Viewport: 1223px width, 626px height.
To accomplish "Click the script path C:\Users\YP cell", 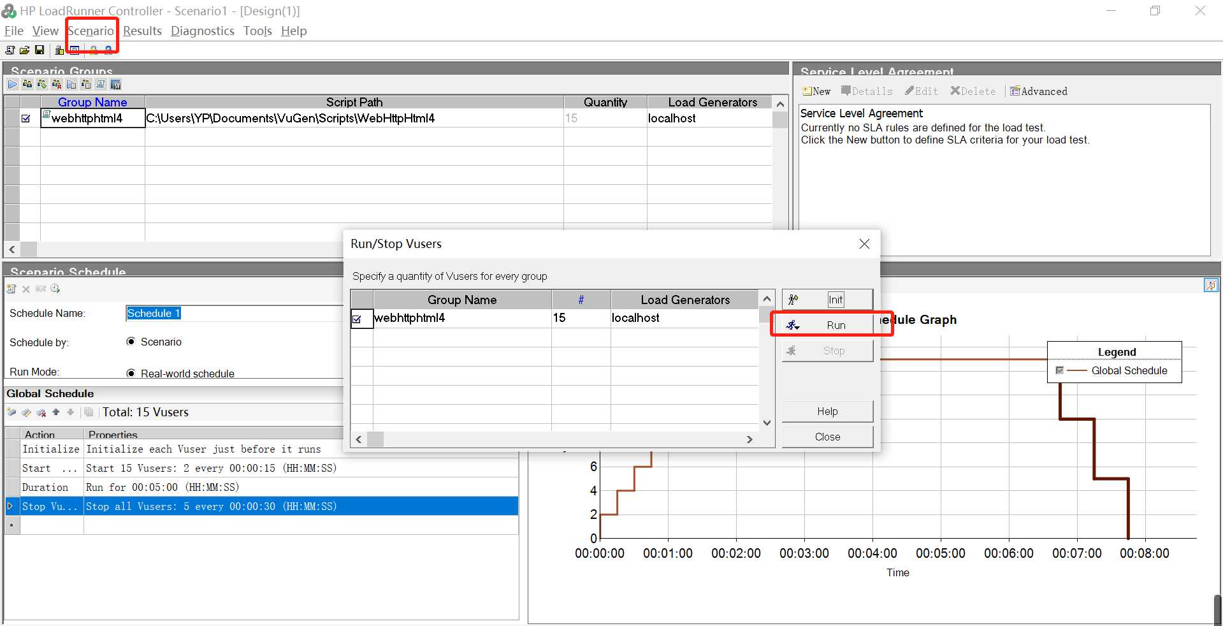I will pyautogui.click(x=354, y=118).
